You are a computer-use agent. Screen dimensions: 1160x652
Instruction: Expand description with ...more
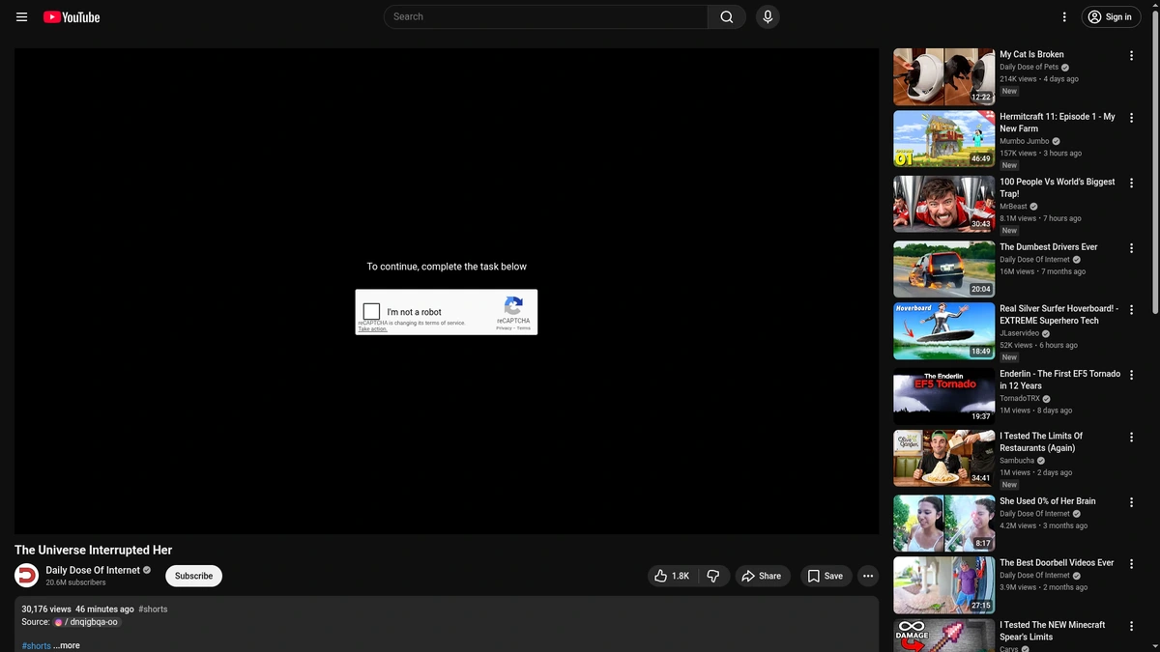click(67, 645)
